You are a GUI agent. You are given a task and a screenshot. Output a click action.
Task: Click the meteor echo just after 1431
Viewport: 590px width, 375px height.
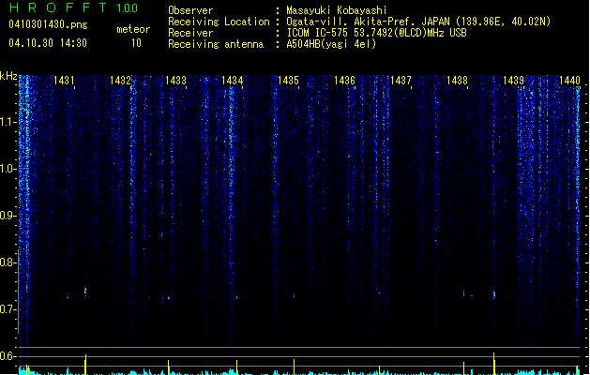[85, 292]
